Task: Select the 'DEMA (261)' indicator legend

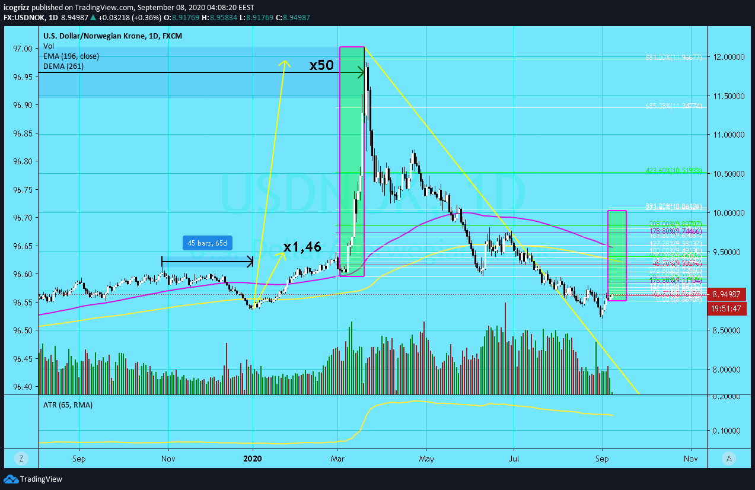Action: pos(63,66)
